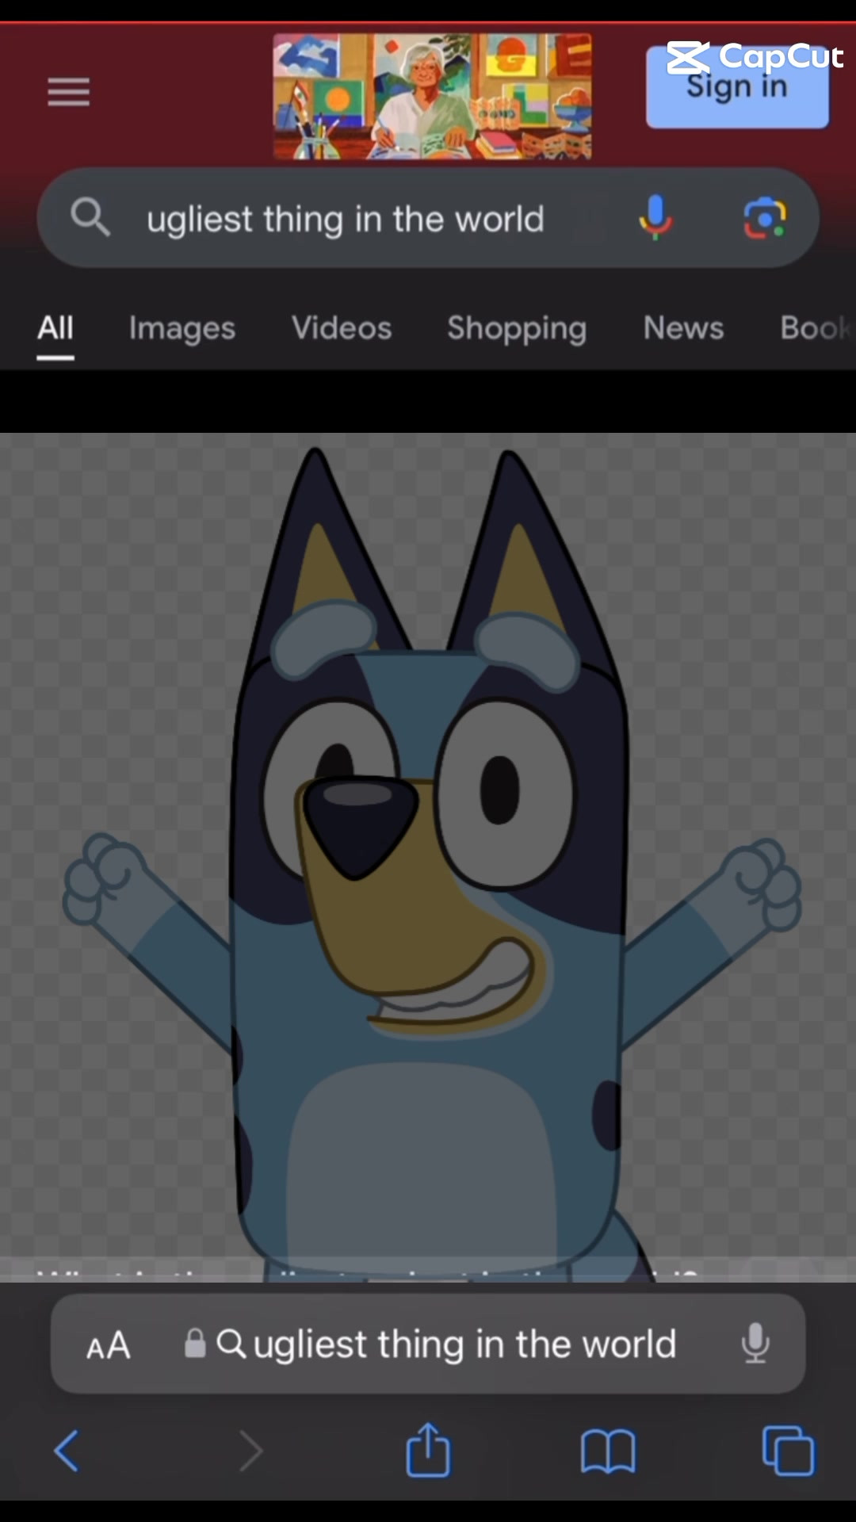Dictate with Safari address bar microphone
Viewport: 856px width, 1522px height.
[x=755, y=1344]
